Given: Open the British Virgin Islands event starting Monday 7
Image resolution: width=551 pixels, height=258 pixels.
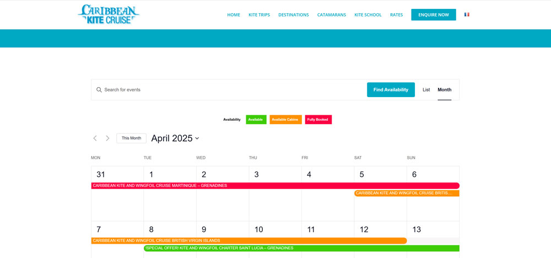Looking at the screenshot, I should [249, 241].
